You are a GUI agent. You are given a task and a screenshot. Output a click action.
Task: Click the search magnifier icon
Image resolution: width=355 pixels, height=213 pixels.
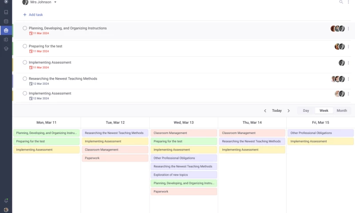341,2
